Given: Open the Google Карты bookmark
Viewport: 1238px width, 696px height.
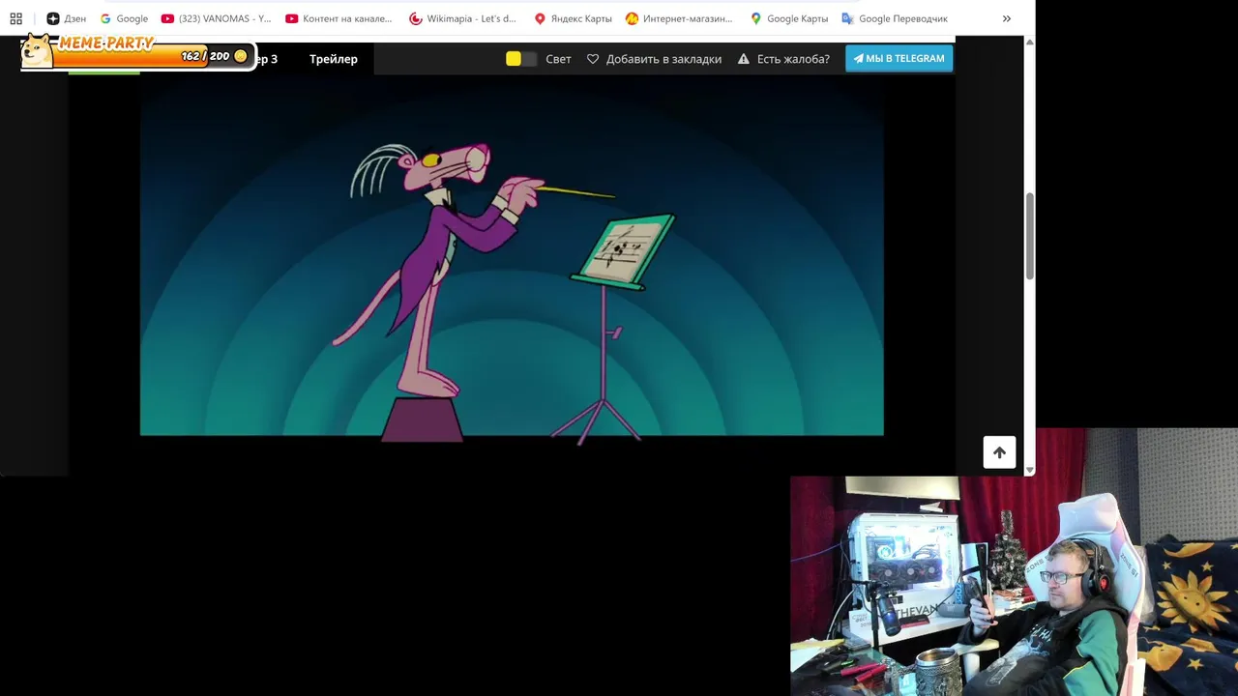Looking at the screenshot, I should click(x=789, y=18).
